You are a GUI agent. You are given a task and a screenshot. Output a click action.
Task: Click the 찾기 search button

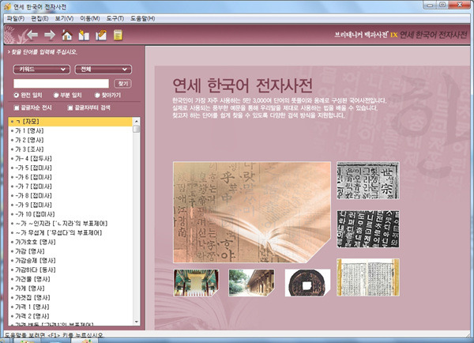click(122, 84)
